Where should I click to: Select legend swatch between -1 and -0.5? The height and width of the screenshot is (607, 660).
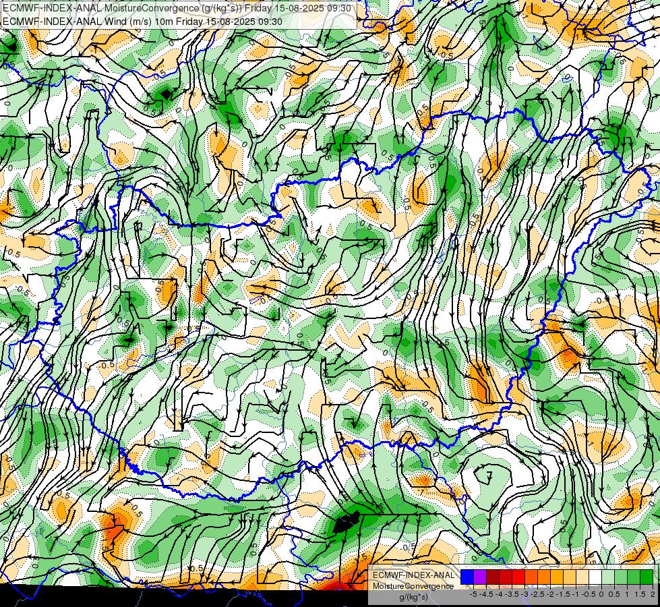click(x=582, y=577)
